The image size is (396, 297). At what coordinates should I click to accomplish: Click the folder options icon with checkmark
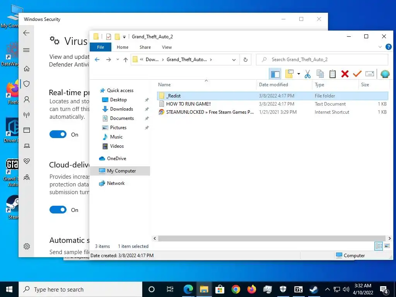[x=289, y=74]
